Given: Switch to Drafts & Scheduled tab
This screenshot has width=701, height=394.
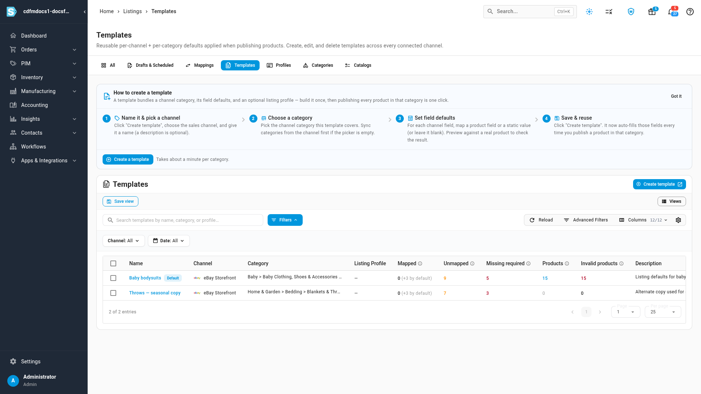Looking at the screenshot, I should [150, 65].
